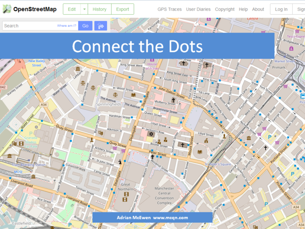Click the Primark store label
Viewport: 305px width, 229px height.
coord(278,67)
